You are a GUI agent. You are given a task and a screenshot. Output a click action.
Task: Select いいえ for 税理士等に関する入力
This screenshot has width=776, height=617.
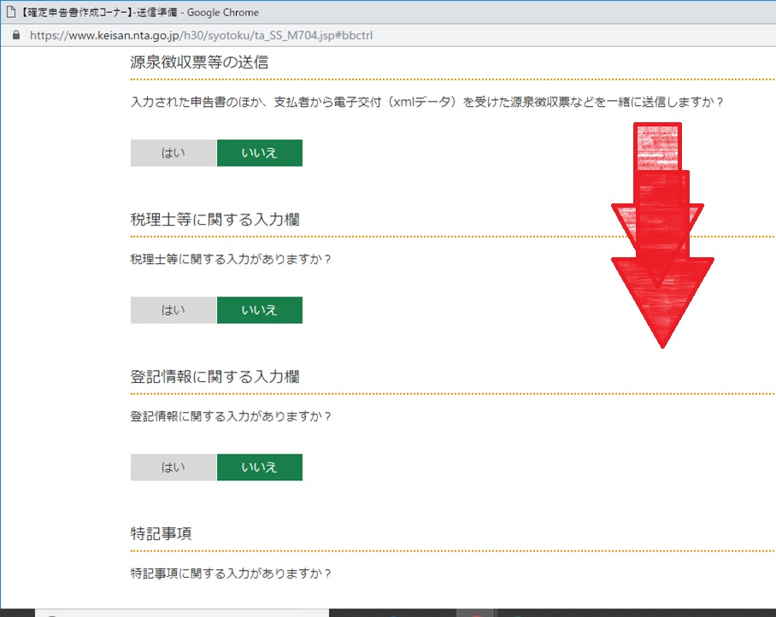(x=260, y=310)
